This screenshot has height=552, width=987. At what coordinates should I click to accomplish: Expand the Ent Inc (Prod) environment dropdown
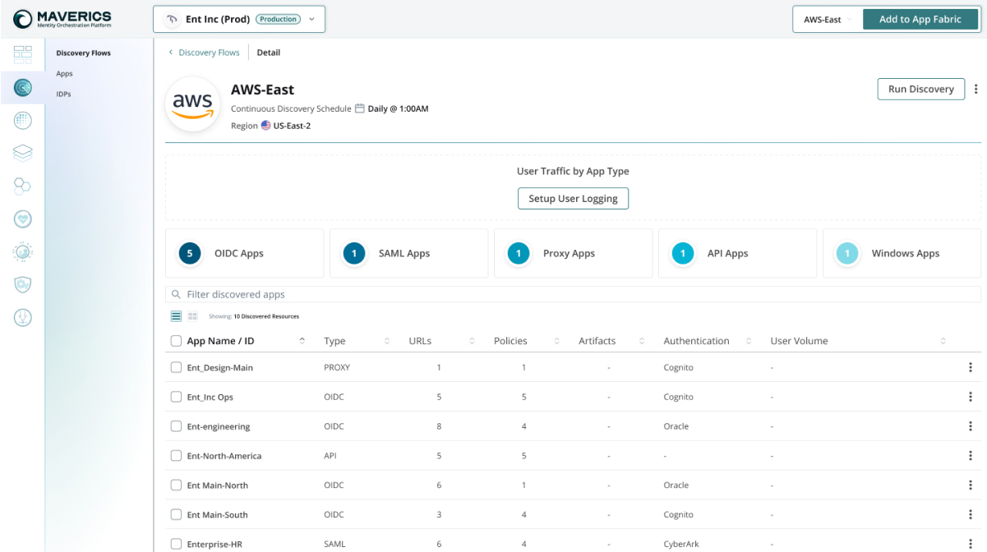pyautogui.click(x=239, y=19)
